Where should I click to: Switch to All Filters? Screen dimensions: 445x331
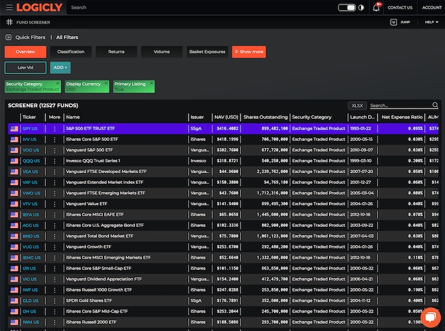[x=67, y=37]
